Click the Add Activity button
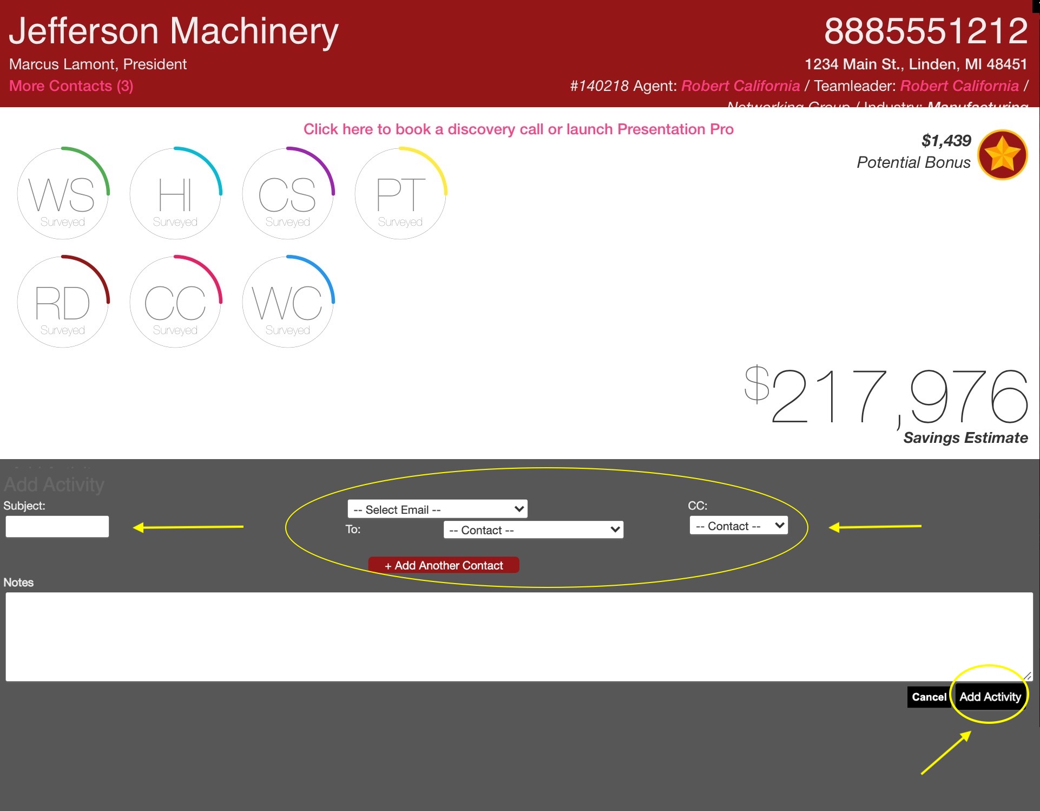 (990, 697)
